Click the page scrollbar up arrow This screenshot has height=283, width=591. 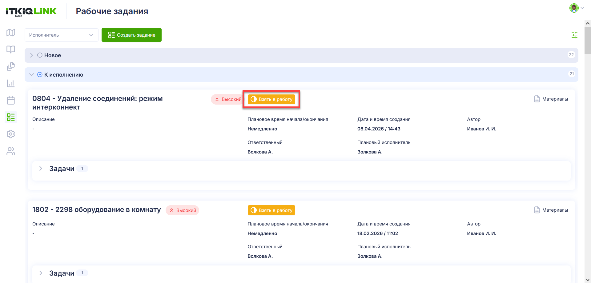pyautogui.click(x=588, y=23)
